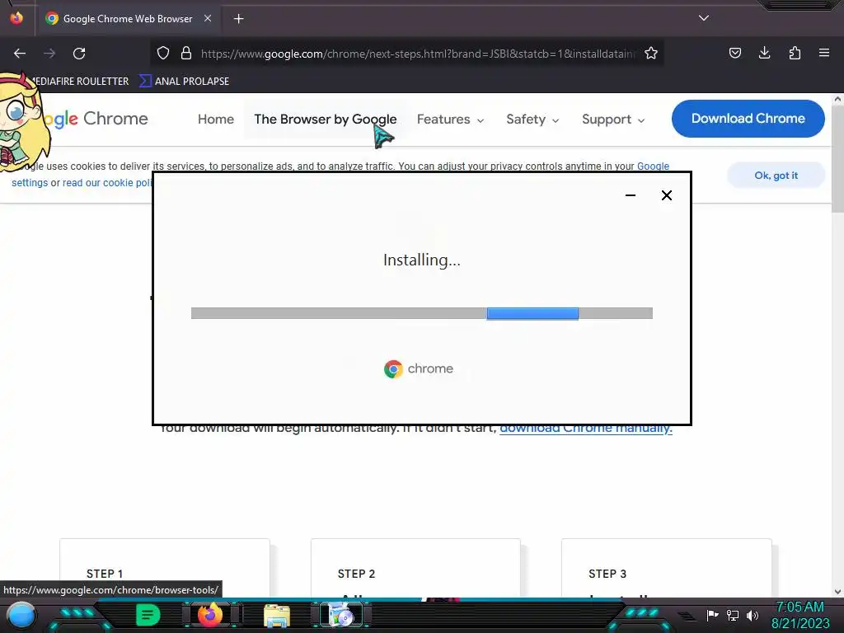
Task: Click the installer progress bar
Action: 421,313
